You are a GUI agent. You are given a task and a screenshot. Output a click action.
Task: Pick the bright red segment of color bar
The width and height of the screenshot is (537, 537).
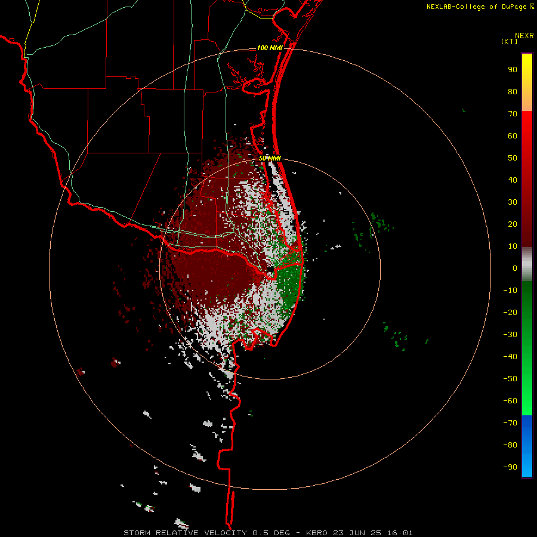click(x=527, y=137)
